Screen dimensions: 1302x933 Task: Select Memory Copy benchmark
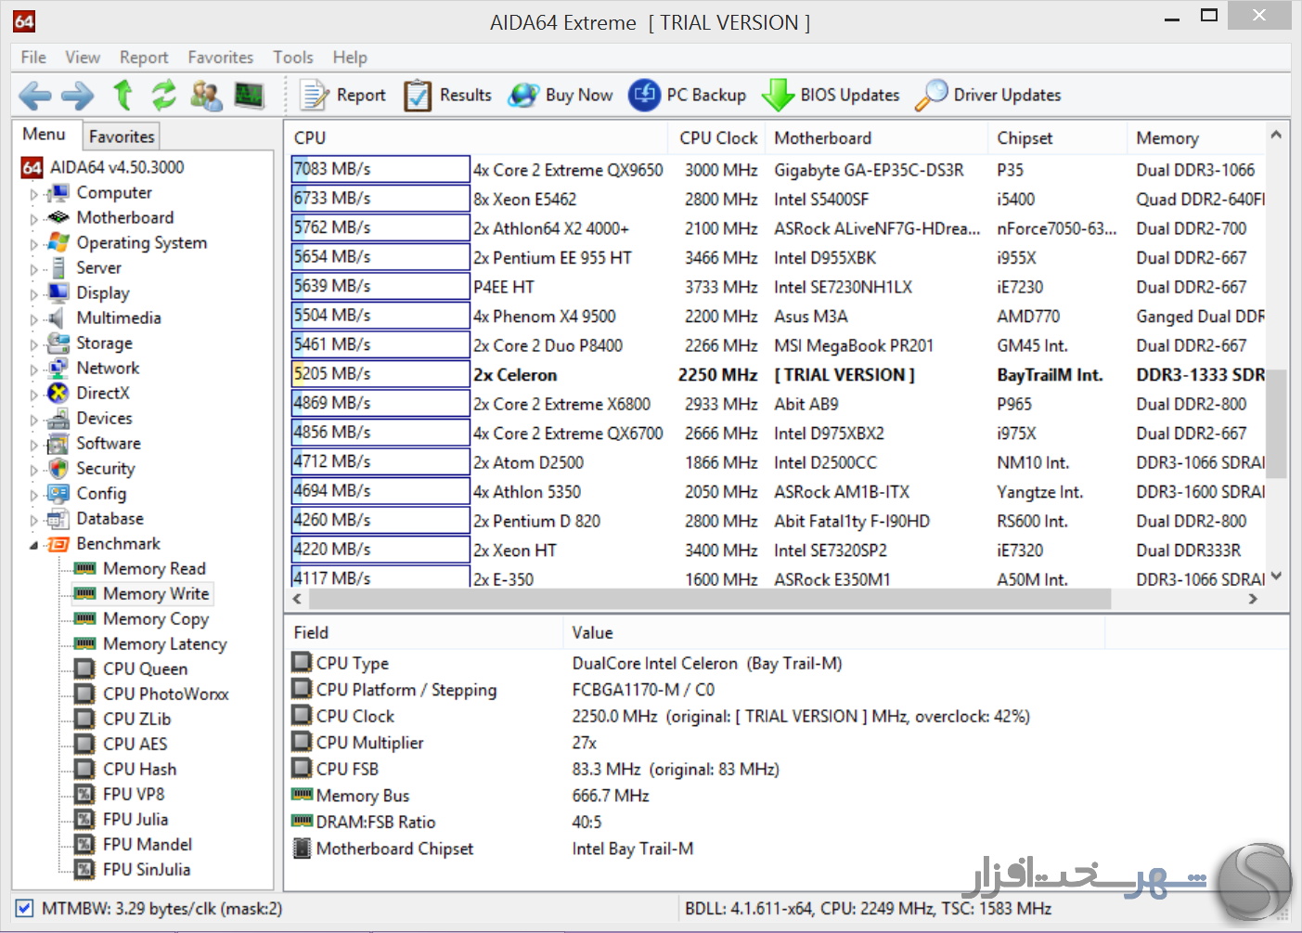(x=156, y=618)
